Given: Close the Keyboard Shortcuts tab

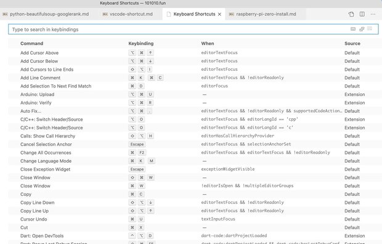Looking at the screenshot, I should coord(219,14).
